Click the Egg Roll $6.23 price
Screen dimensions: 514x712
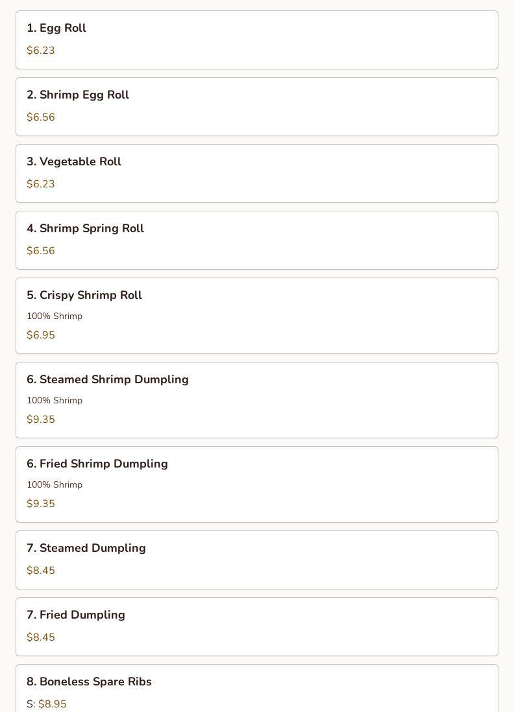41,51
